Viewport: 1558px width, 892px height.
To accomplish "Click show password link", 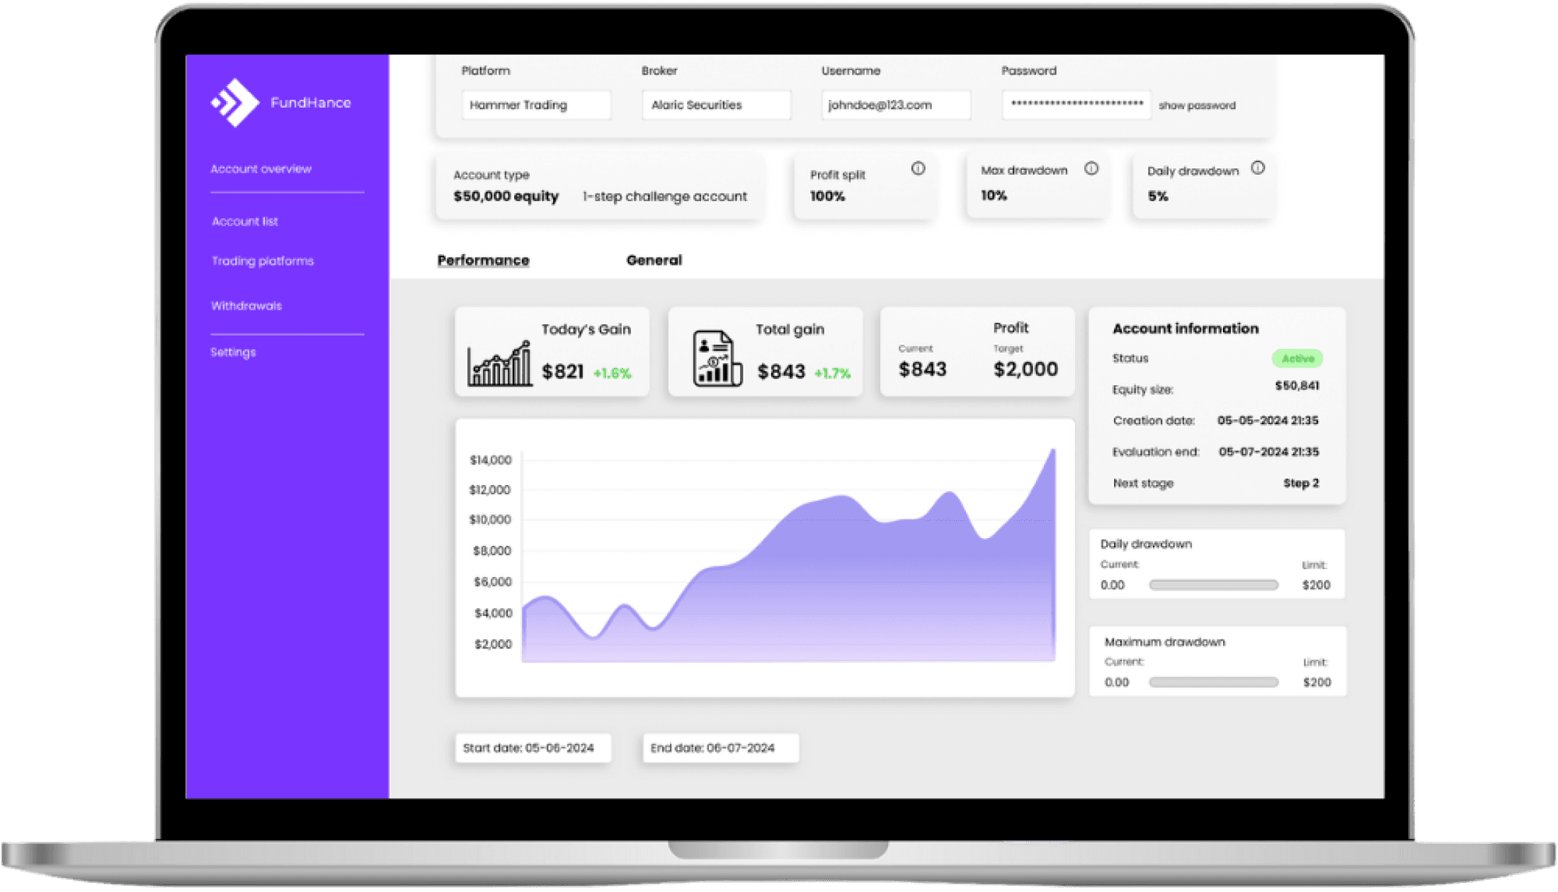I will 1197,105.
